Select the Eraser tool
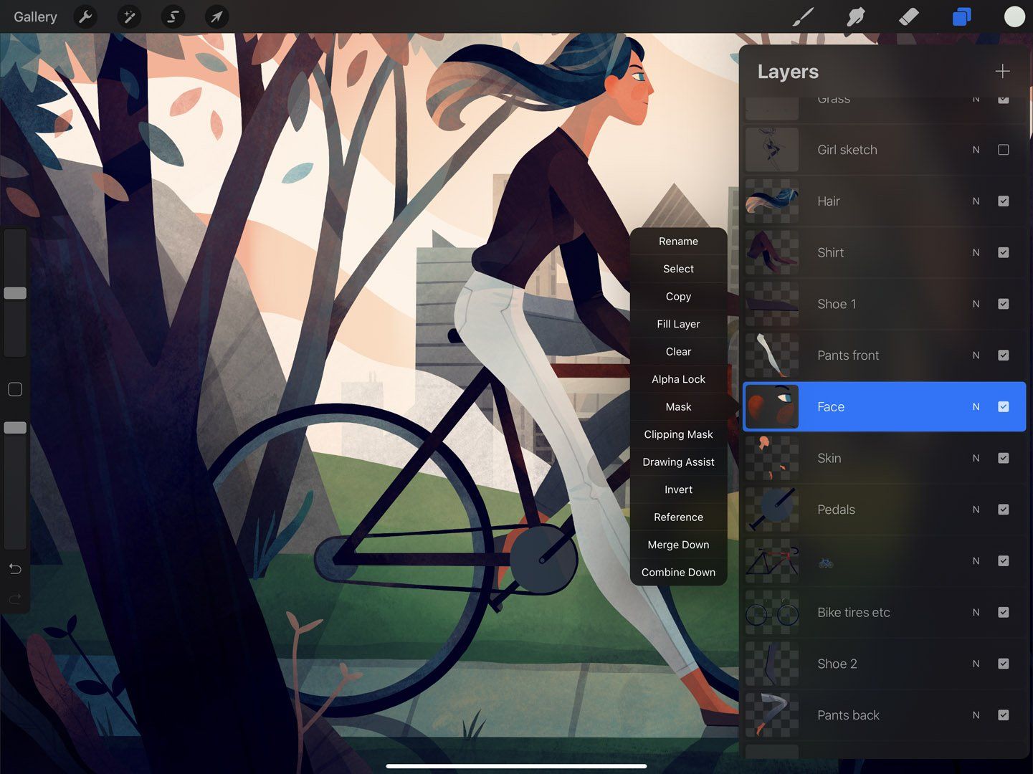Image resolution: width=1033 pixels, height=774 pixels. point(908,16)
